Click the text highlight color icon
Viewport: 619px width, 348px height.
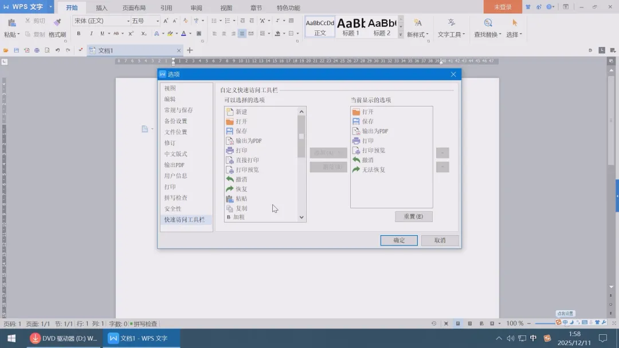(170, 34)
